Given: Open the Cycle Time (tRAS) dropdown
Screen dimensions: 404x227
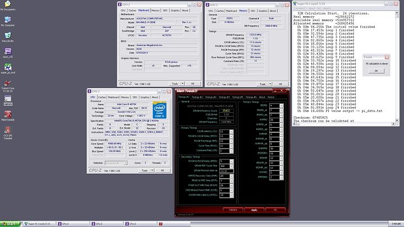Looking at the screenshot, I should (x=231, y=146).
